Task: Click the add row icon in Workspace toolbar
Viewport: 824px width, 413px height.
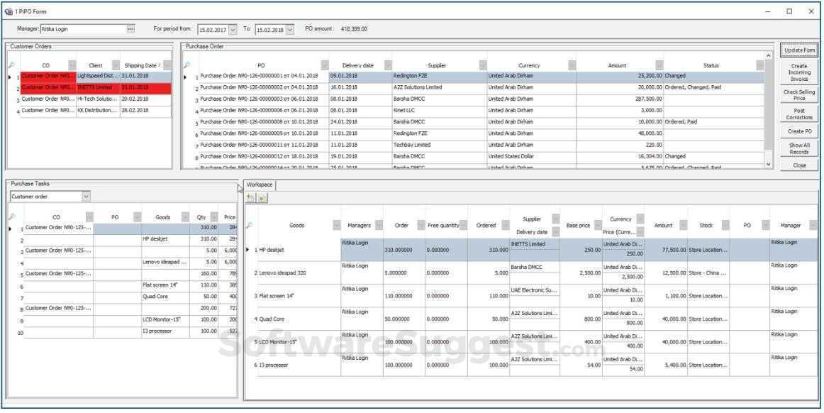Action: (251, 198)
